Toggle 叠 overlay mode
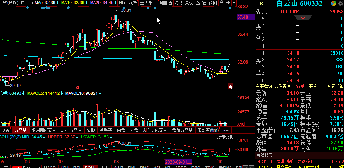The height and width of the screenshot is (168, 344). pyautogui.click(x=198, y=3)
